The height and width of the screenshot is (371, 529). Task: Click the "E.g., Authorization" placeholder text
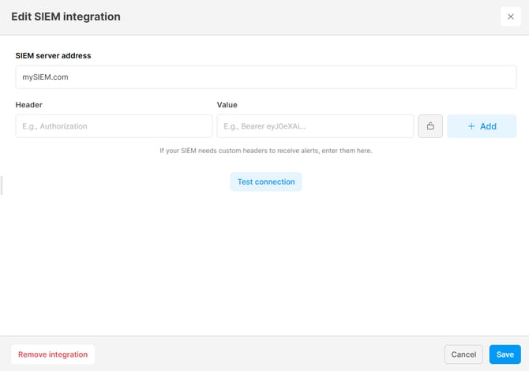[54, 126]
